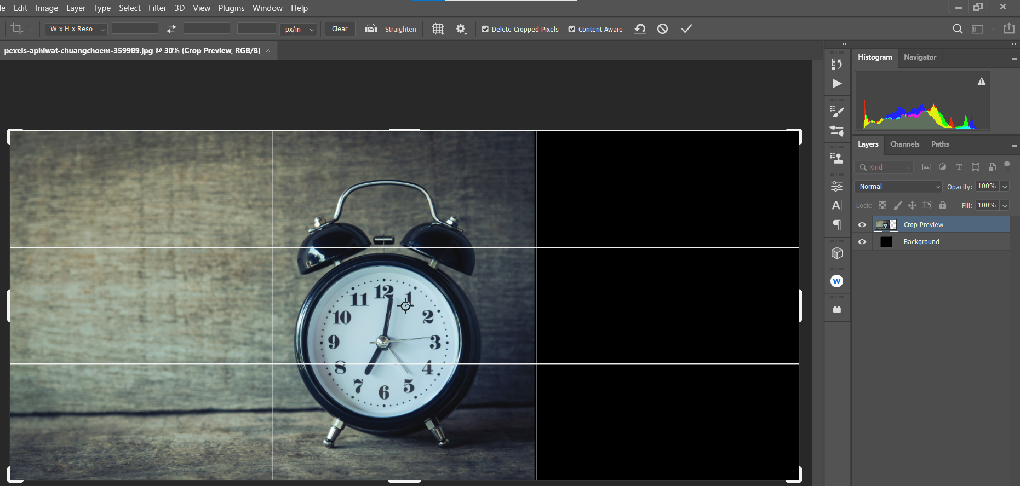This screenshot has height=486, width=1020.
Task: Cancel the current crop operation
Action: click(662, 29)
